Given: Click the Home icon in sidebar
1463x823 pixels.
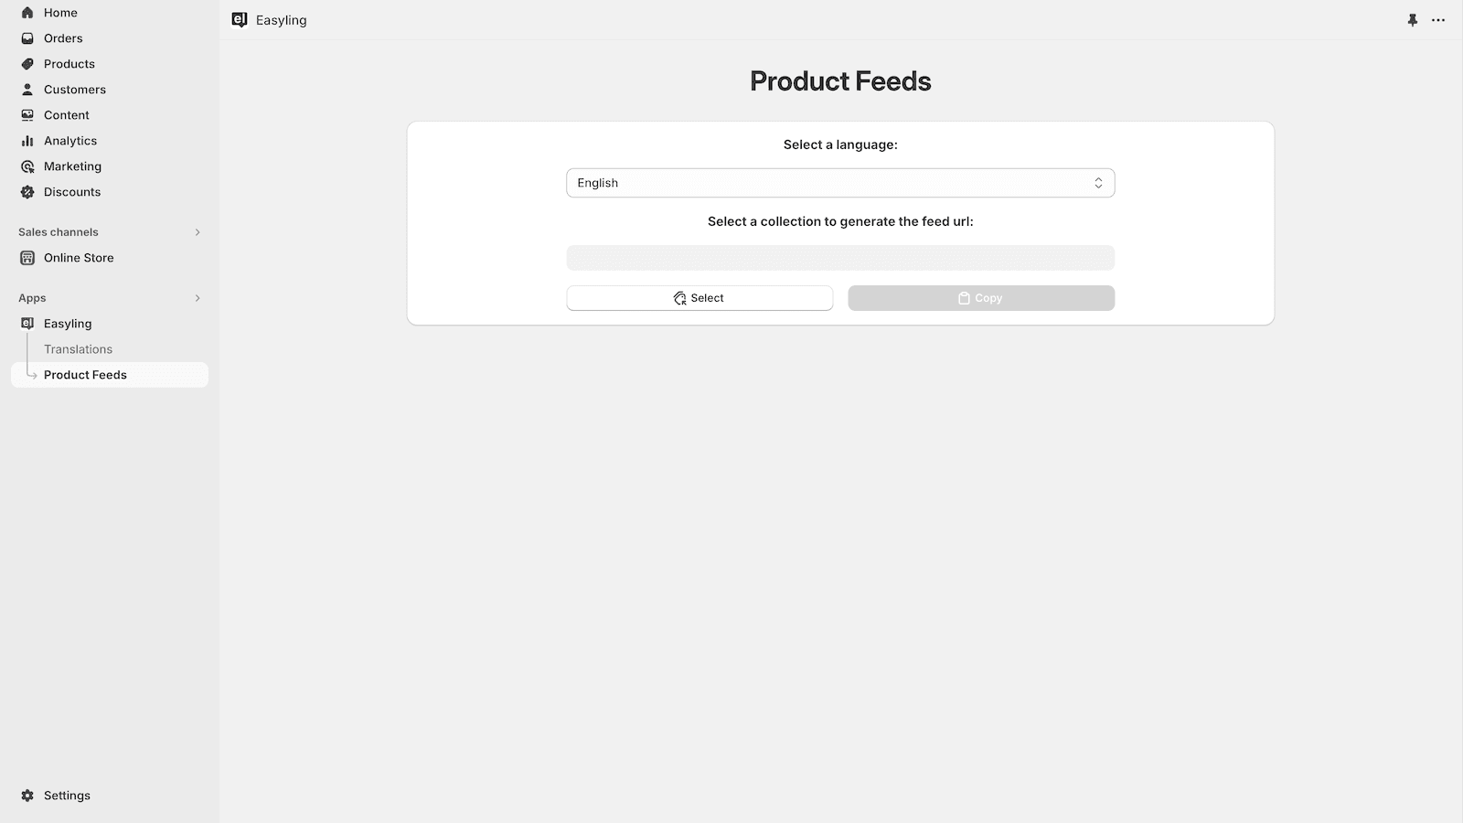Looking at the screenshot, I should (x=27, y=13).
